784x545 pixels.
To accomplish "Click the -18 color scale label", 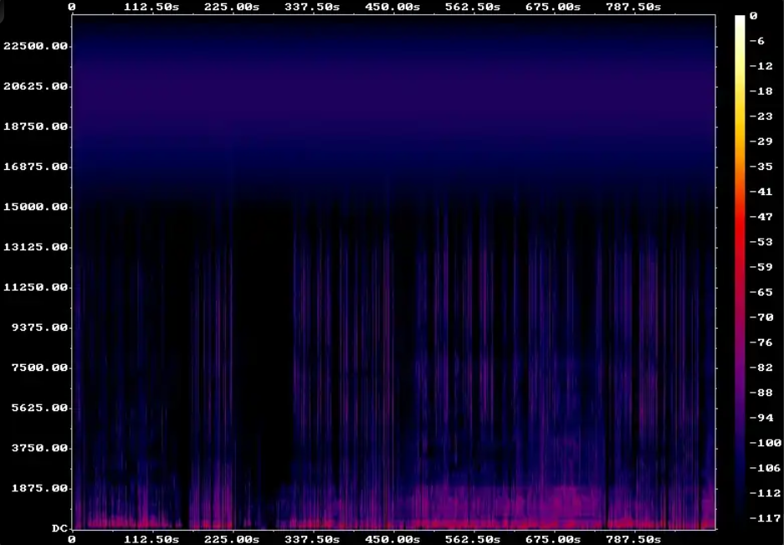I will coord(761,91).
